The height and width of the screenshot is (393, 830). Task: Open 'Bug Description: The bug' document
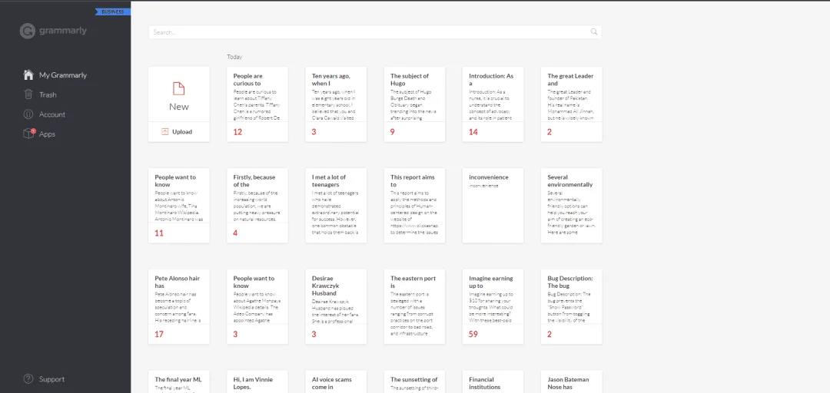572,307
